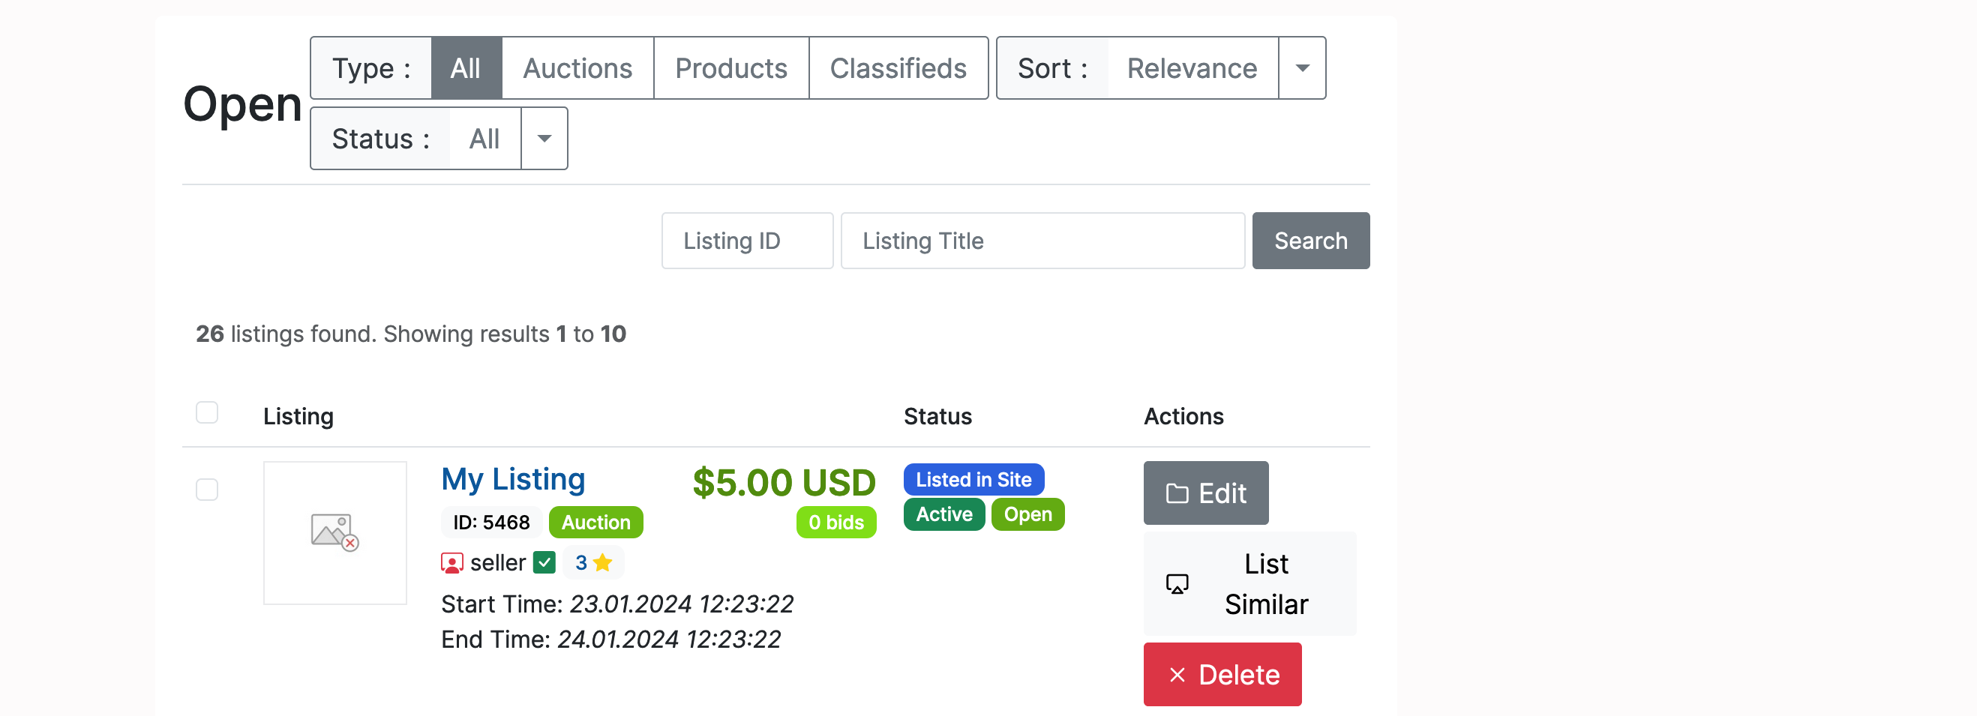
Task: Click the seller user profile icon
Action: pyautogui.click(x=451, y=563)
